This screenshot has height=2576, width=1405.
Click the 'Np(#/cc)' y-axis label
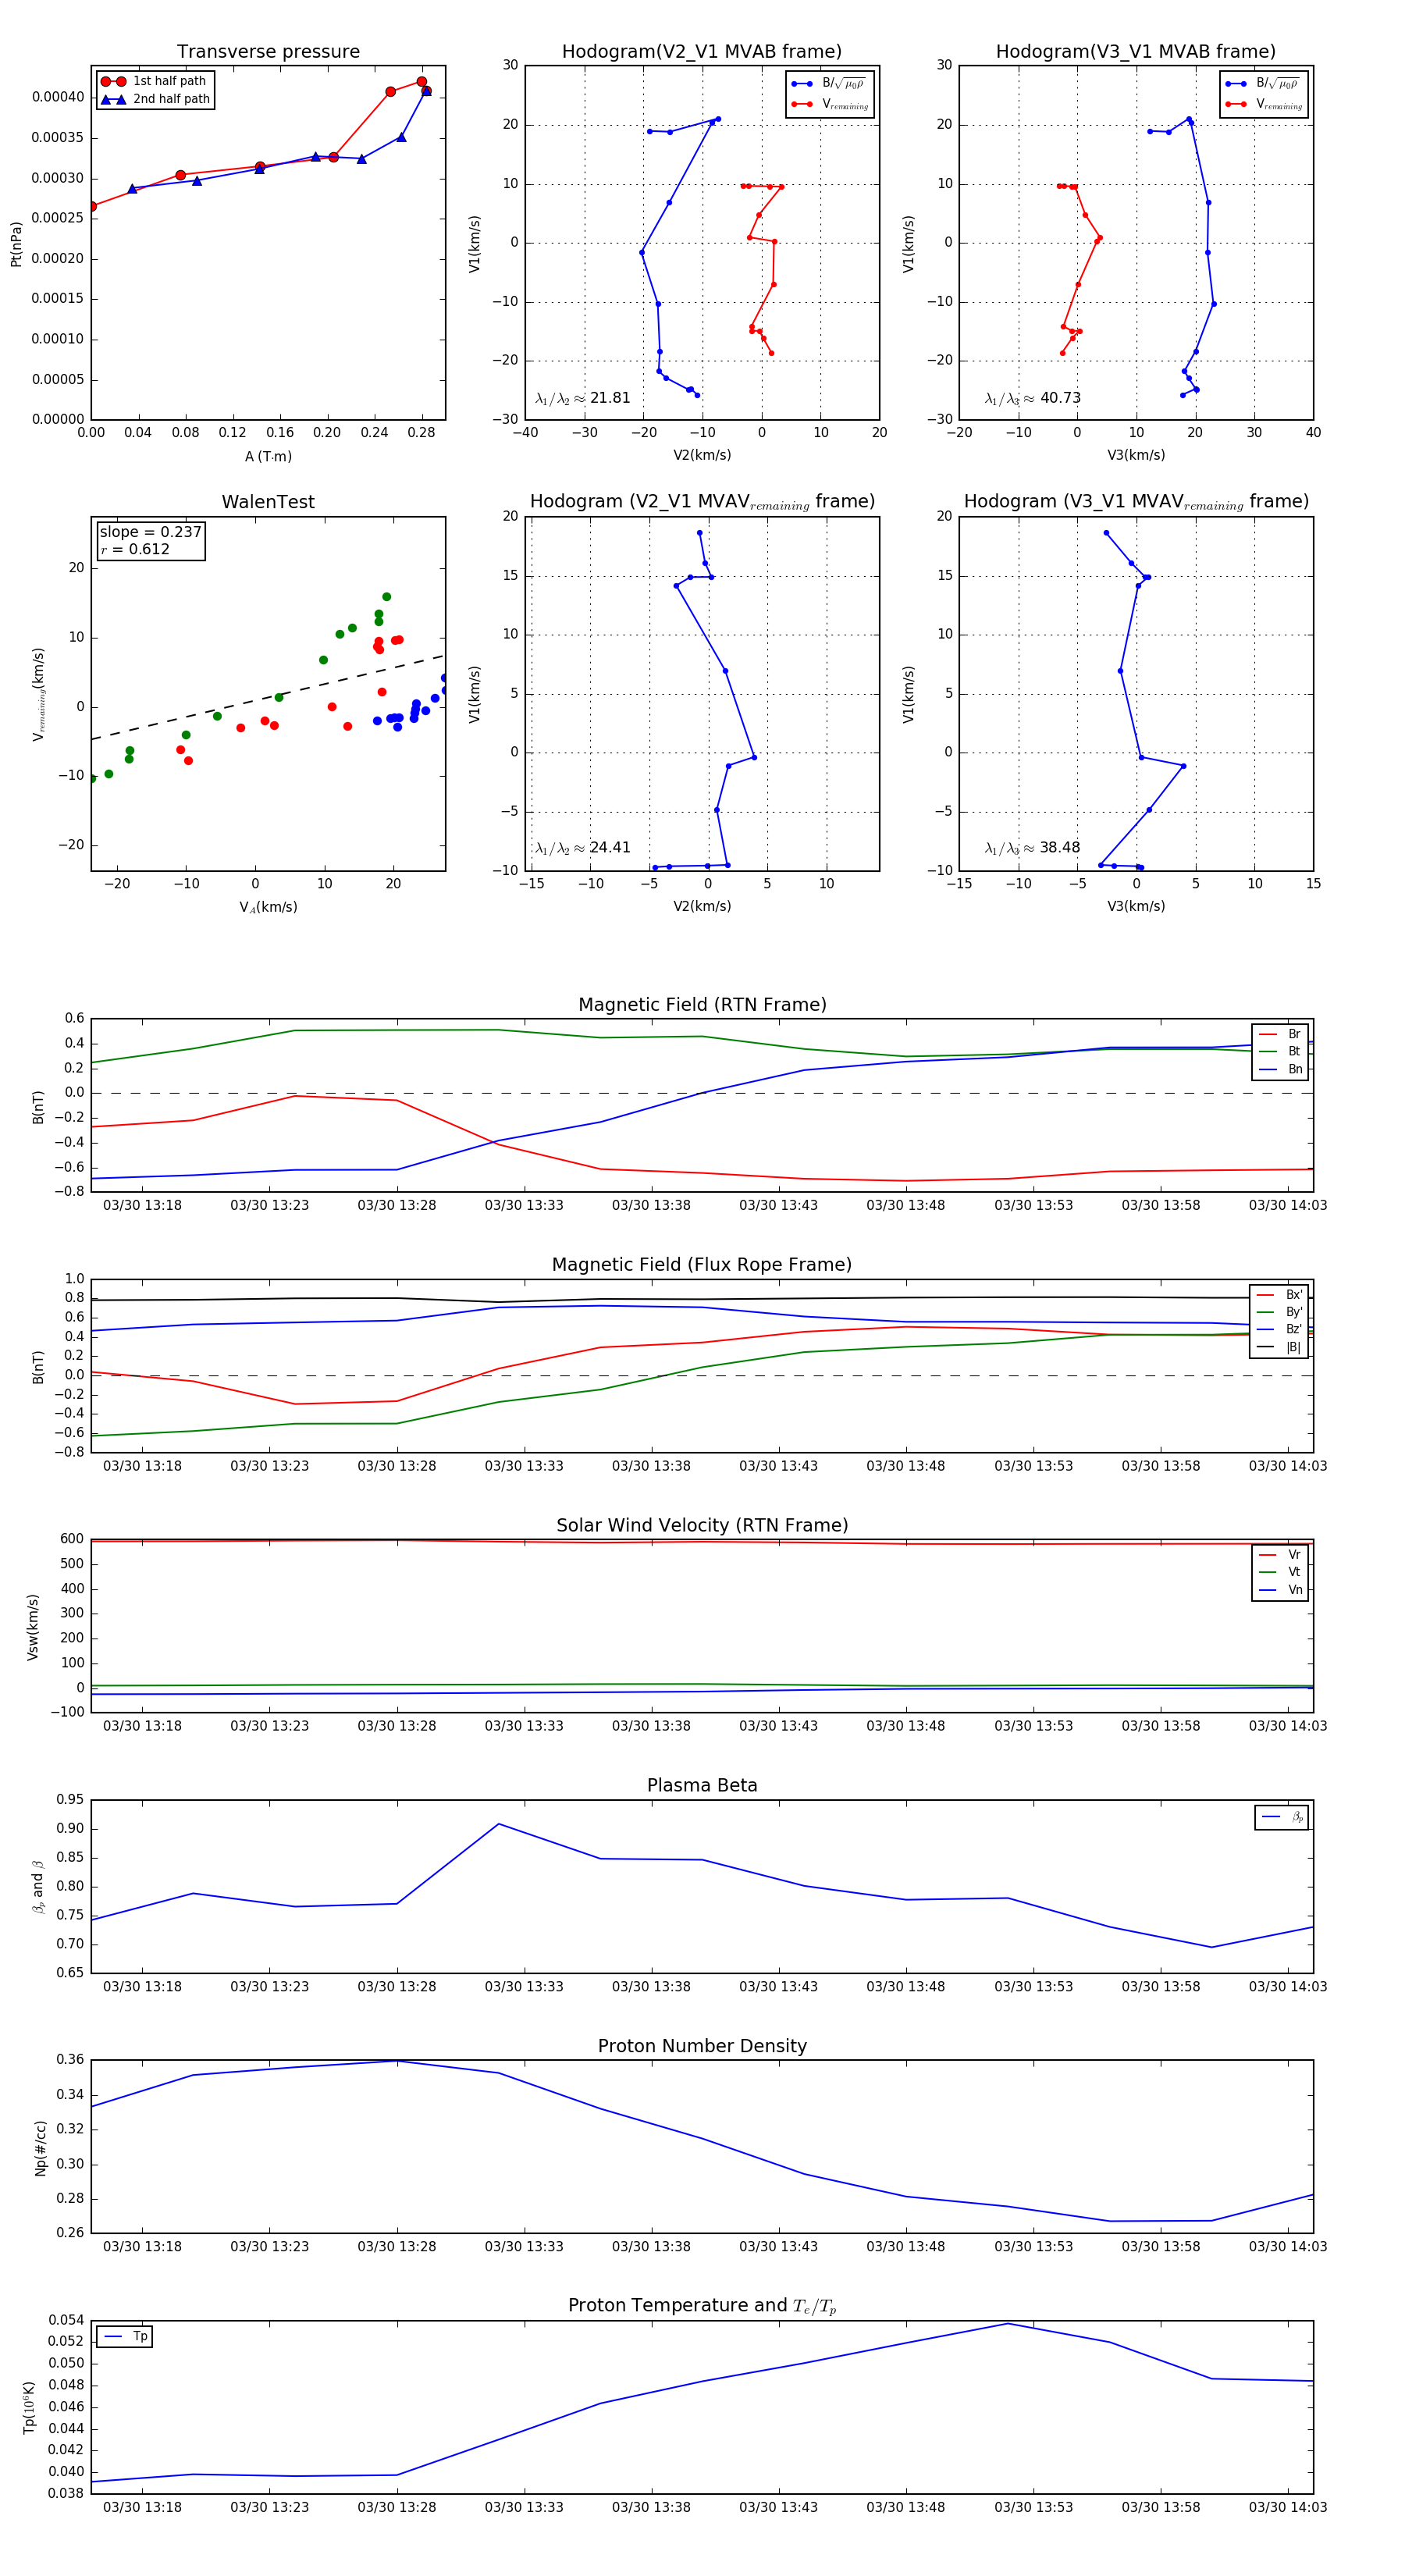[x=41, y=2147]
